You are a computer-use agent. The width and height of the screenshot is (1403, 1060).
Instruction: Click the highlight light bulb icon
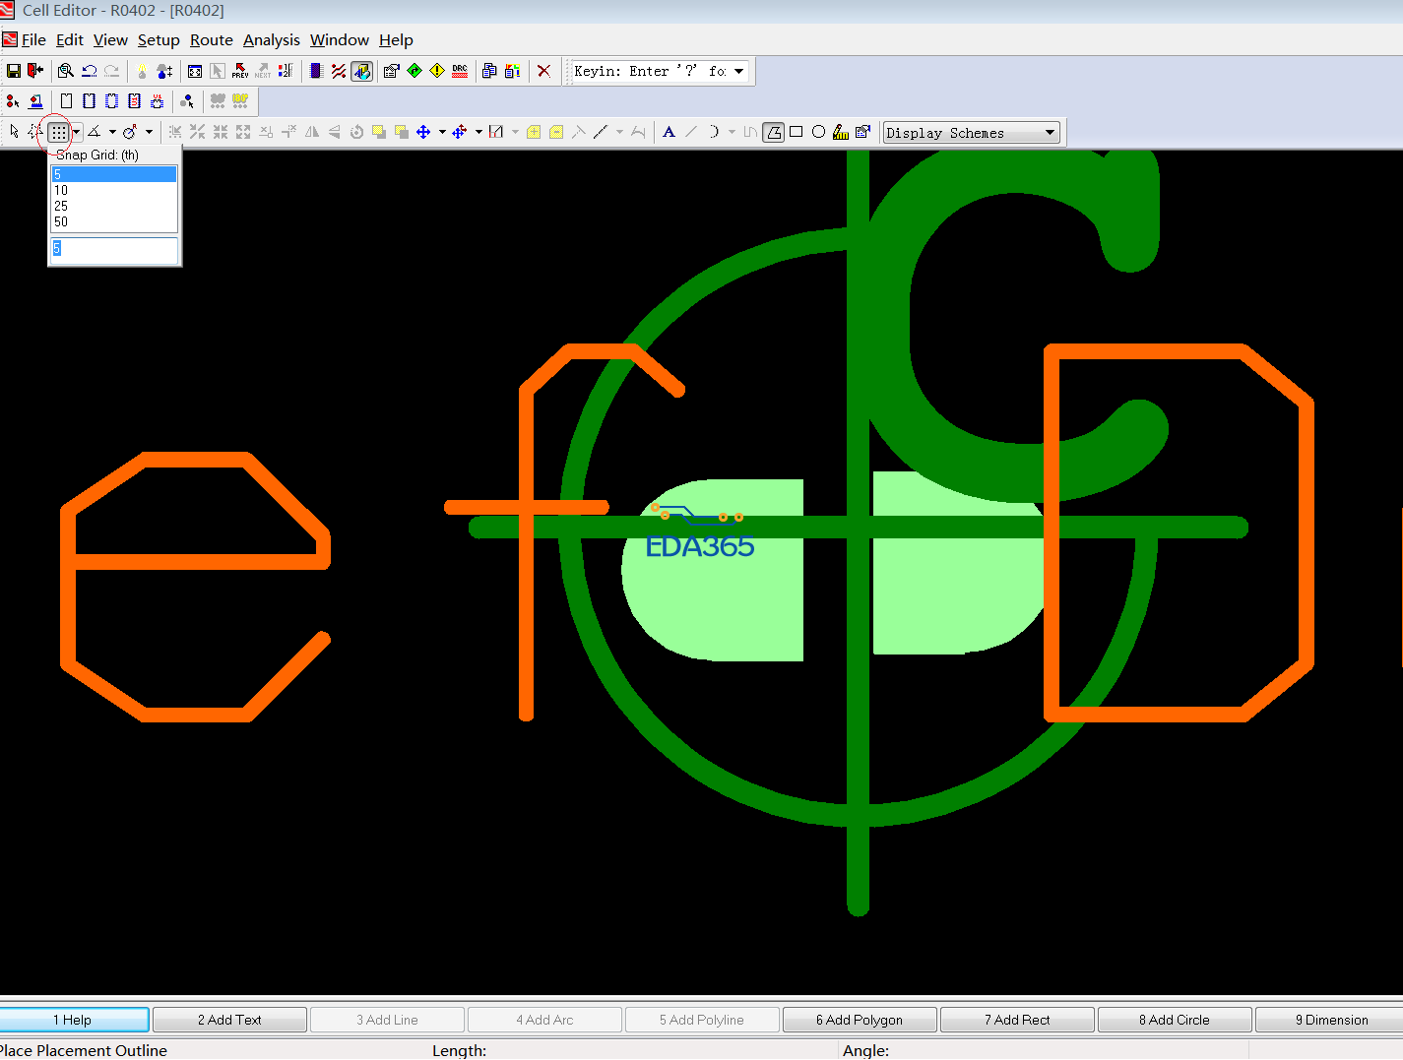point(142,71)
